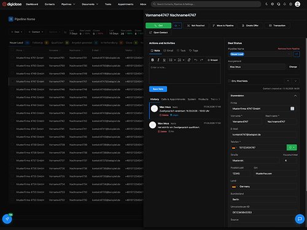Pin the Zweitgespräch qualifiziert note
Image resolution: width=307 pixels, height=230 pixels.
171,131
